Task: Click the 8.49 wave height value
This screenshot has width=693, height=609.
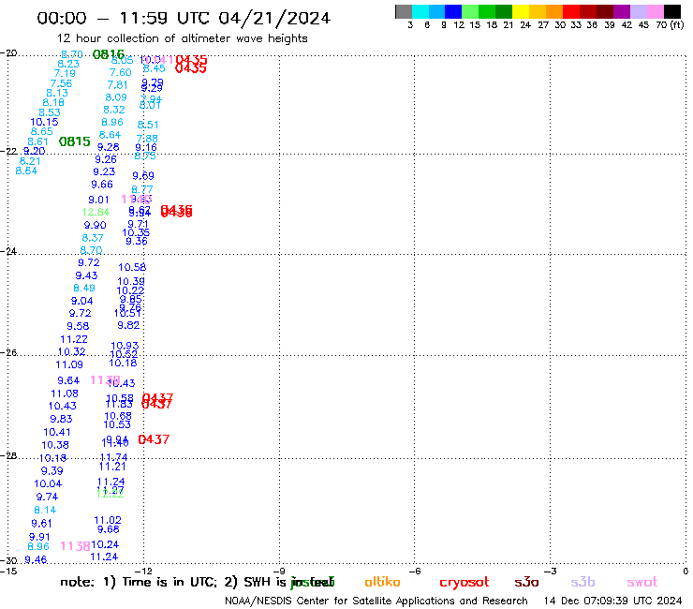Action: coord(84,289)
